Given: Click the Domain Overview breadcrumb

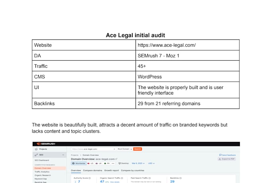Looking at the screenshot, I should pos(91,155).
